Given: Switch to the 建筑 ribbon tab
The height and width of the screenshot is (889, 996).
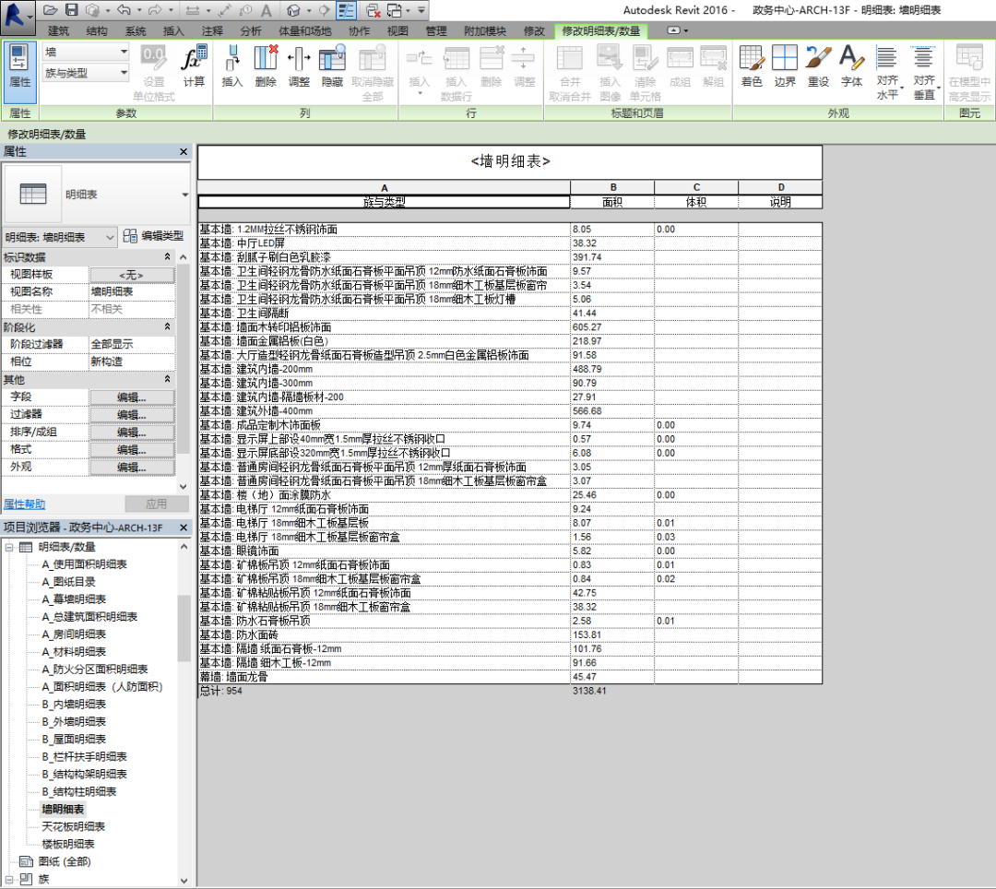Looking at the screenshot, I should tap(58, 31).
